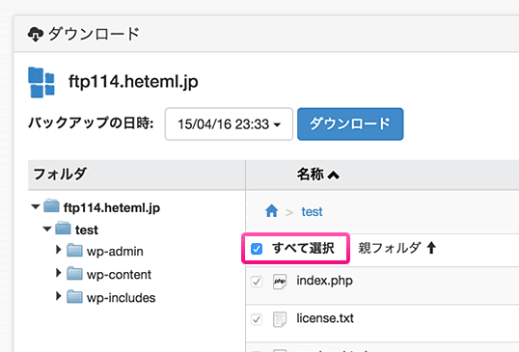
Task: Click the blue ダウンロード button
Action: [x=350, y=124]
